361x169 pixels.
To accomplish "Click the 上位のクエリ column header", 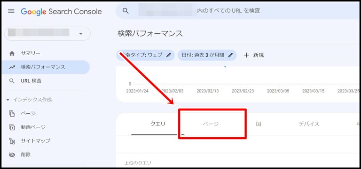I will 138,163.
